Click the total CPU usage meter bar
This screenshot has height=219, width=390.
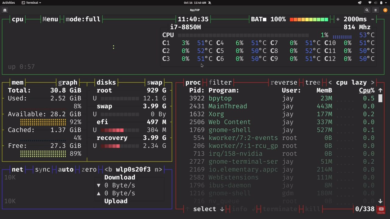pyautogui.click(x=243, y=35)
